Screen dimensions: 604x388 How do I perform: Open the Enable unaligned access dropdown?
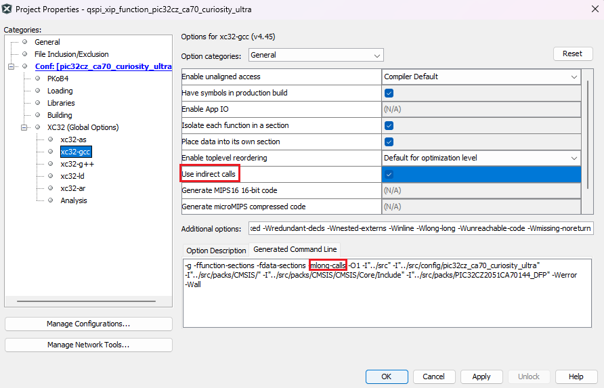click(x=481, y=77)
